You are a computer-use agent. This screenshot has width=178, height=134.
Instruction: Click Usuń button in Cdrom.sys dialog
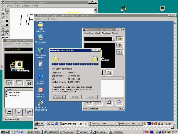point(91,97)
